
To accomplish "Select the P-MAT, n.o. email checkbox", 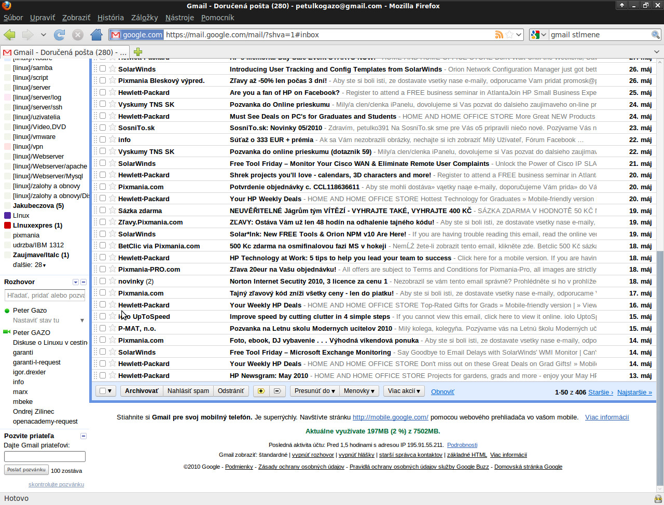I will (x=103, y=328).
